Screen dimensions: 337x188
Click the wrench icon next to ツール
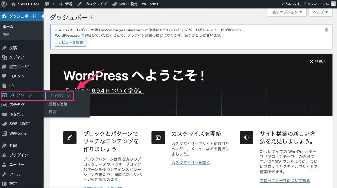pyautogui.click(x=4, y=174)
